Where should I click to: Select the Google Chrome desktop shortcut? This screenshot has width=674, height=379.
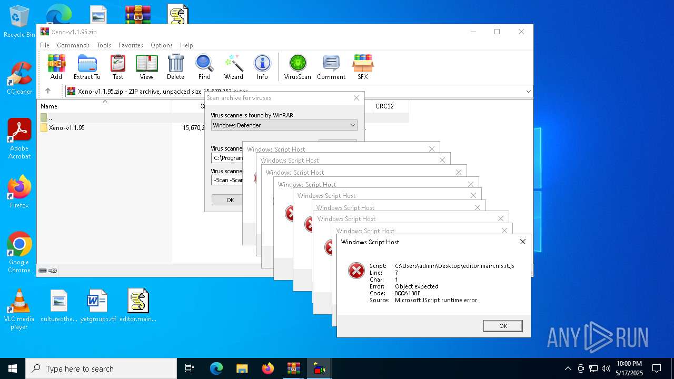[x=19, y=253]
